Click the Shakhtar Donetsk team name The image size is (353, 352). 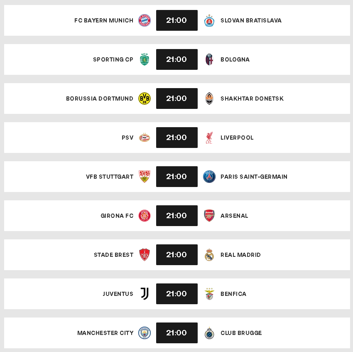pos(252,98)
